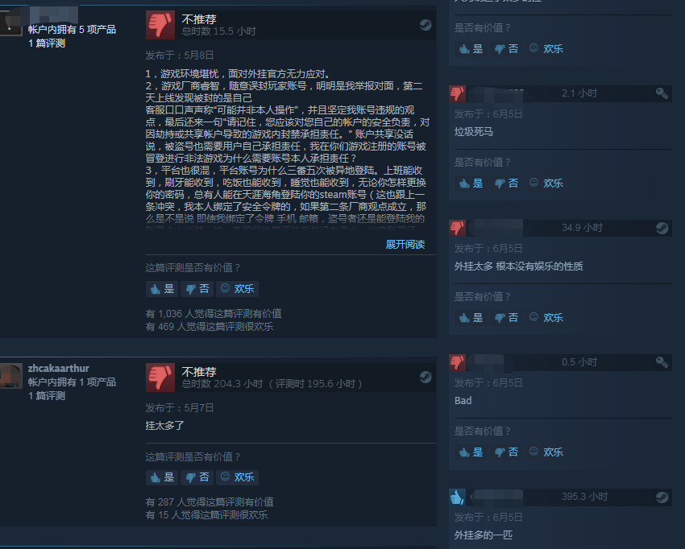
Task: Vote 否 on the May 8 review
Action: [x=197, y=289]
